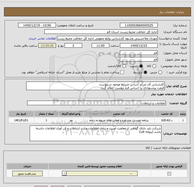The height and width of the screenshot is (187, 194).
Task: Click the unit cell نفر
Action: [x=71, y=120]
